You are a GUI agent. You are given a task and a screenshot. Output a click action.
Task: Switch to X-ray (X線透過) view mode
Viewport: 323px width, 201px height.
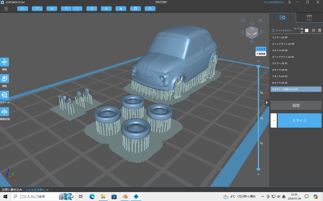coord(261,54)
